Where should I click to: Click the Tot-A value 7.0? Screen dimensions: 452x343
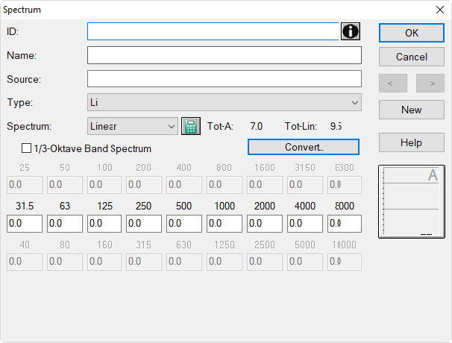(x=257, y=126)
